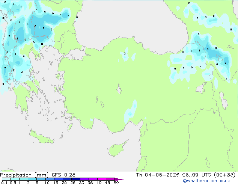The image size is (238, 184).
Task: Click the 5–10 mm legend color swatch
Action: pos(41,179)
